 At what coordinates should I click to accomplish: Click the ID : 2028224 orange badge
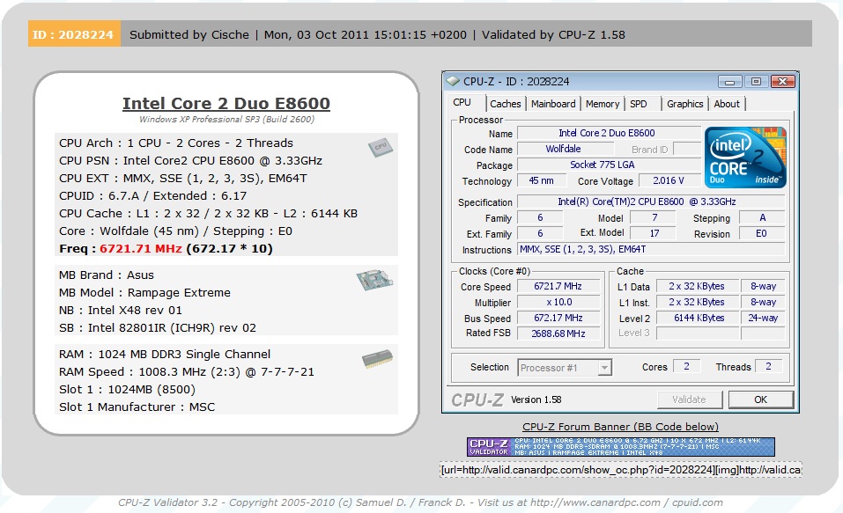pyautogui.click(x=74, y=34)
